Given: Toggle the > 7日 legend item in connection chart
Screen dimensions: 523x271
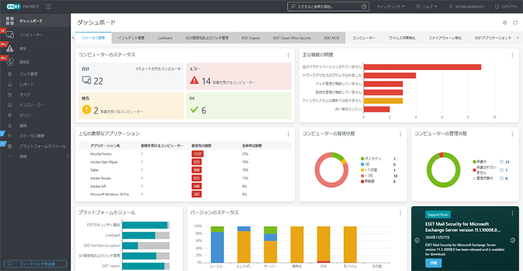Looking at the screenshot, I should click(372, 176).
